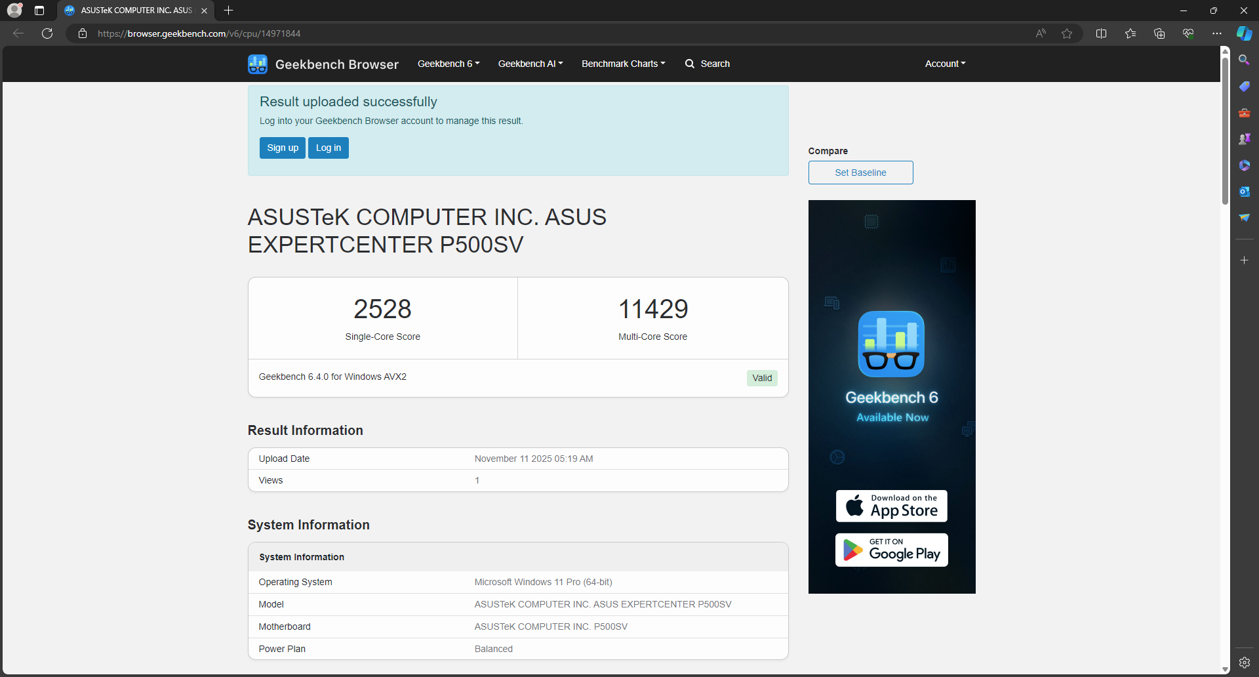This screenshot has width=1259, height=677.
Task: Click the Set Baseline button
Action: click(860, 173)
